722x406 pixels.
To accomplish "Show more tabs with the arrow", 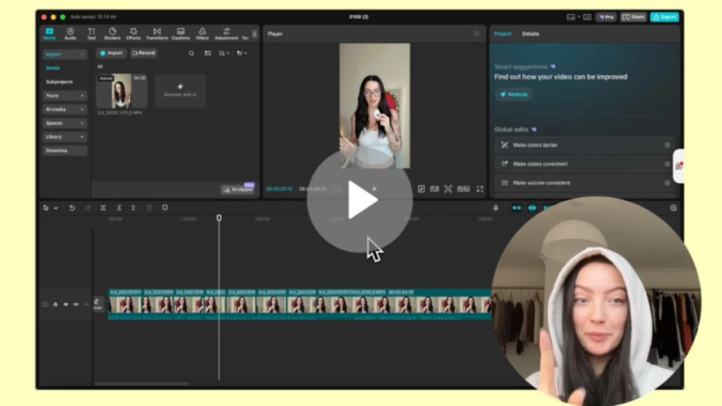I will click(254, 34).
